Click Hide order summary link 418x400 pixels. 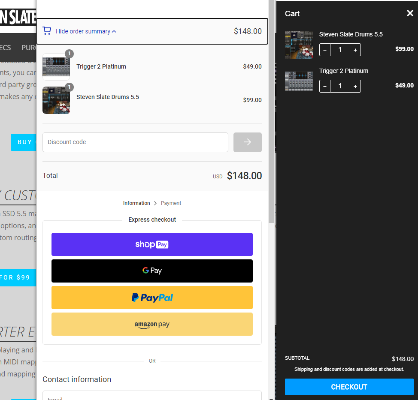coord(83,31)
